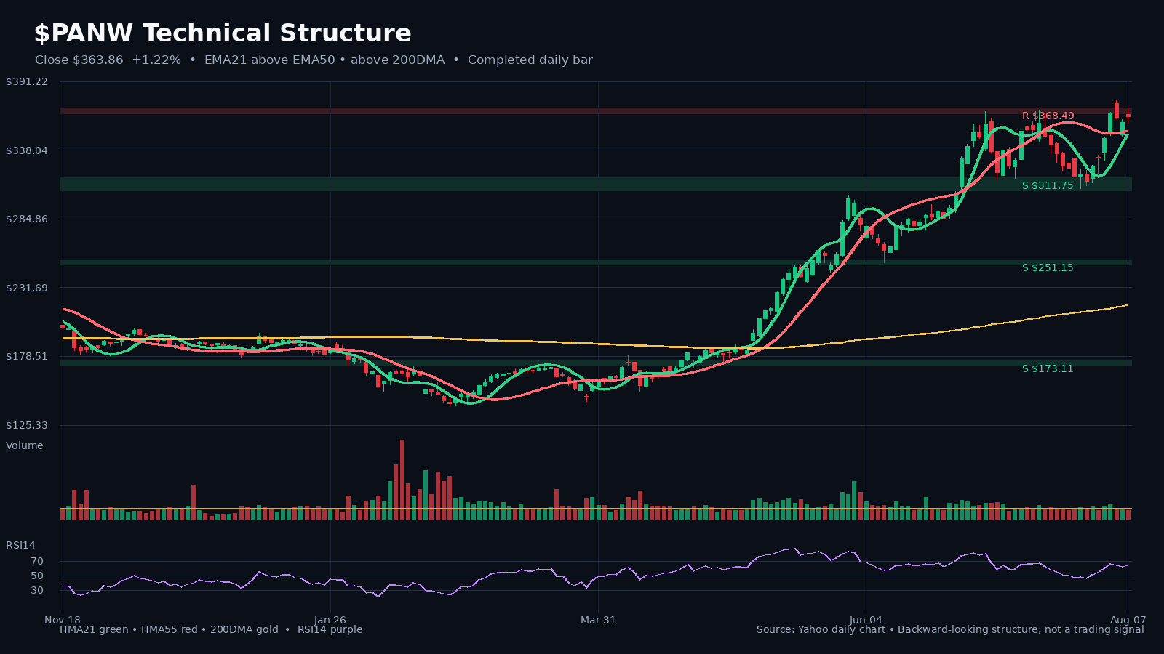Click the "EMA21 above EMA50" trend note
Viewport: 1164px width, 654px height.
click(270, 60)
